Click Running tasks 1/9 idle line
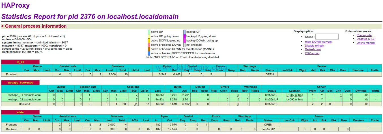 coord(22,52)
